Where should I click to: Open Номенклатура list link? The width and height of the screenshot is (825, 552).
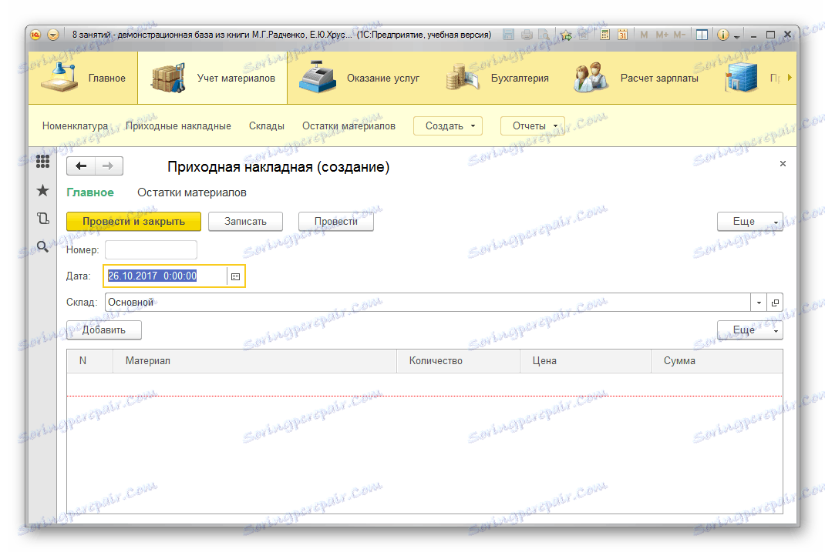pos(76,126)
